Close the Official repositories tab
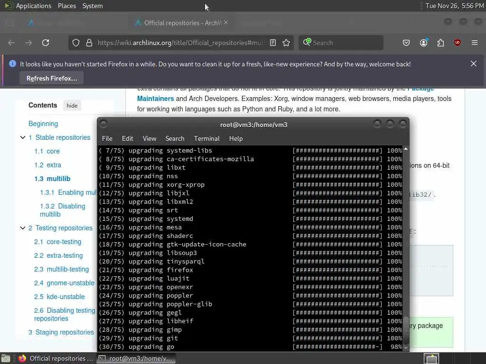This screenshot has width=486, height=364. 226,23
